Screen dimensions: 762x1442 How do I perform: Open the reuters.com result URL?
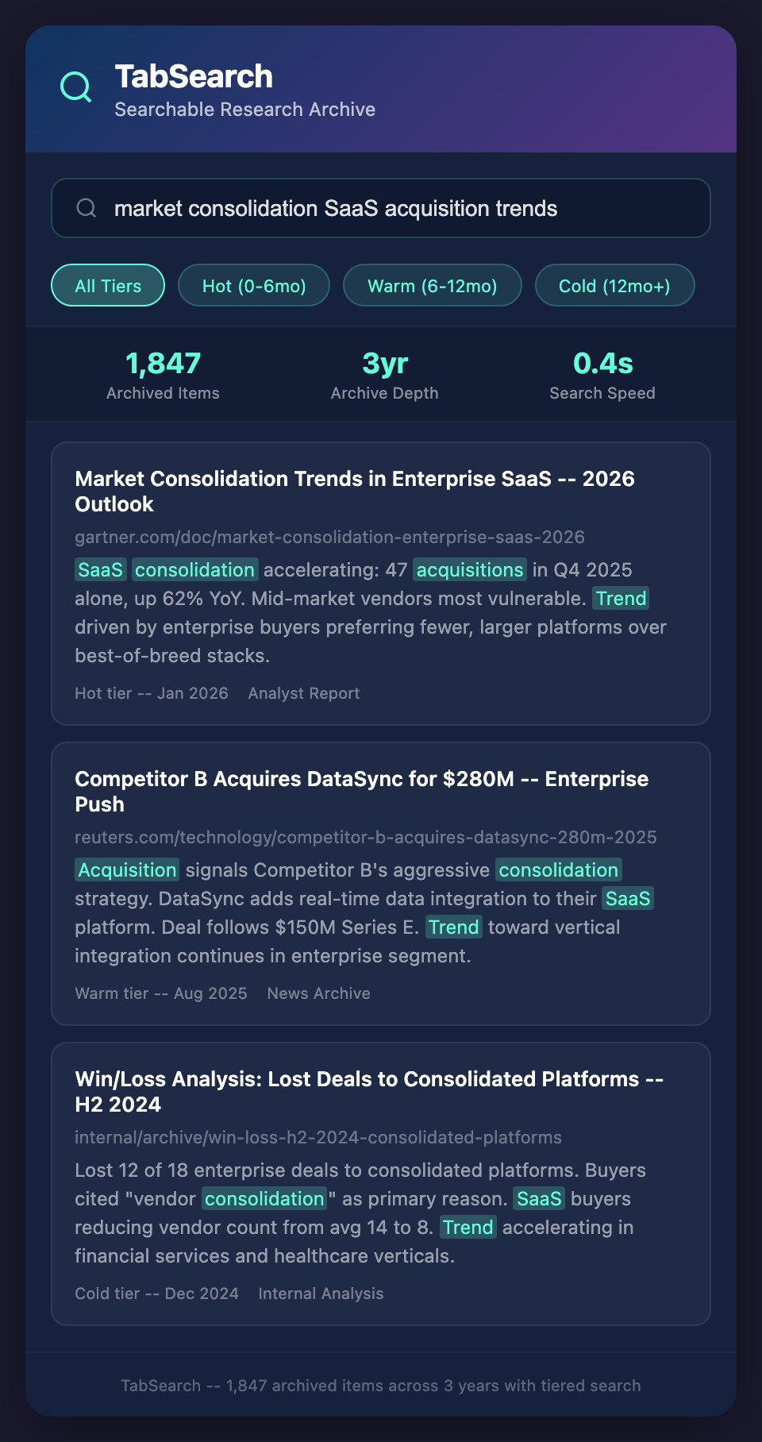365,837
